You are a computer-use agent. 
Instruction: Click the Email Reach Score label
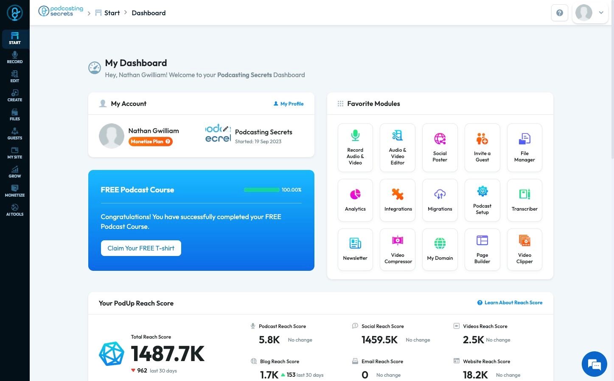pyautogui.click(x=382, y=362)
